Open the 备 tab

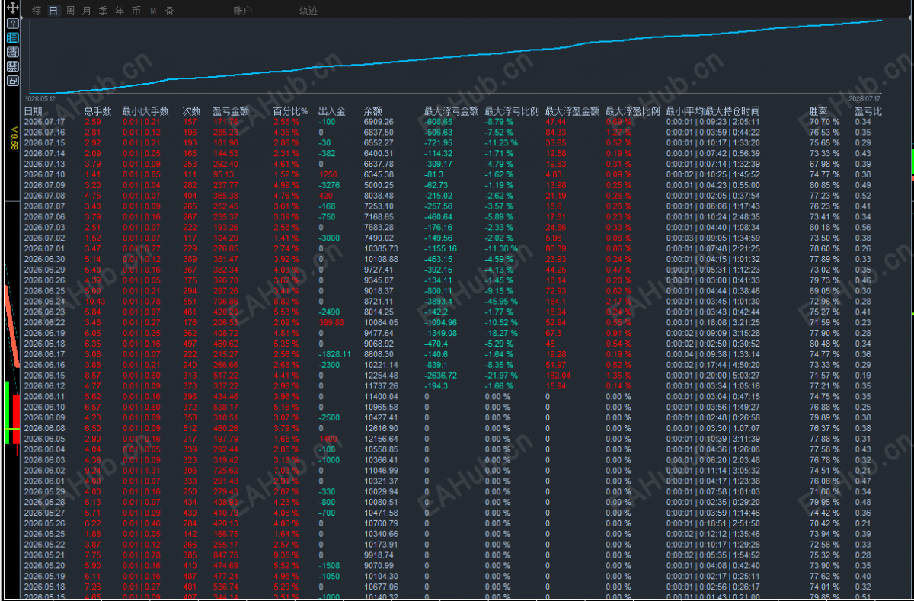(169, 11)
